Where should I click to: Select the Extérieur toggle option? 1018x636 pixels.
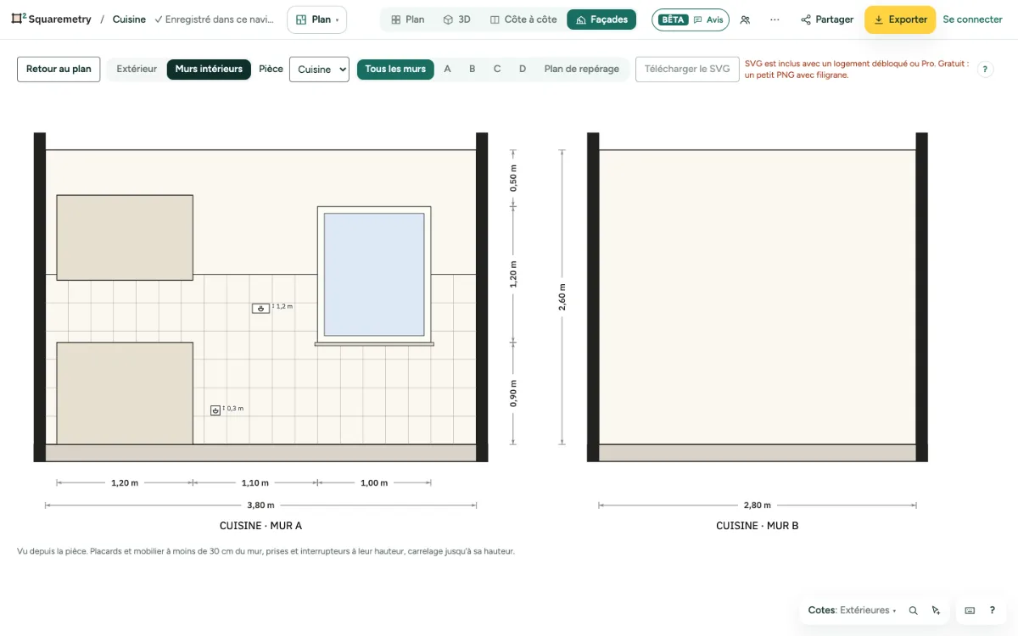pyautogui.click(x=137, y=70)
